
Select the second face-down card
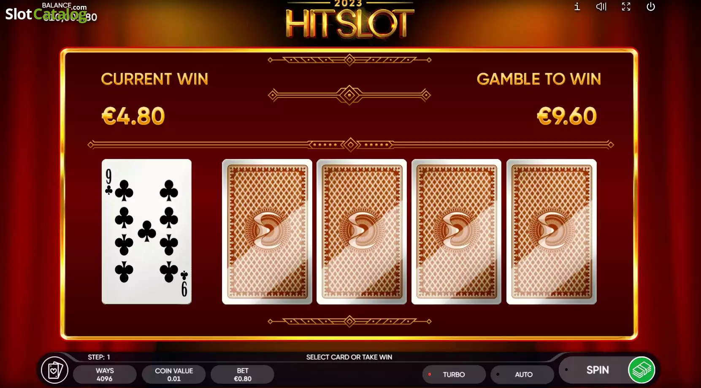click(362, 232)
